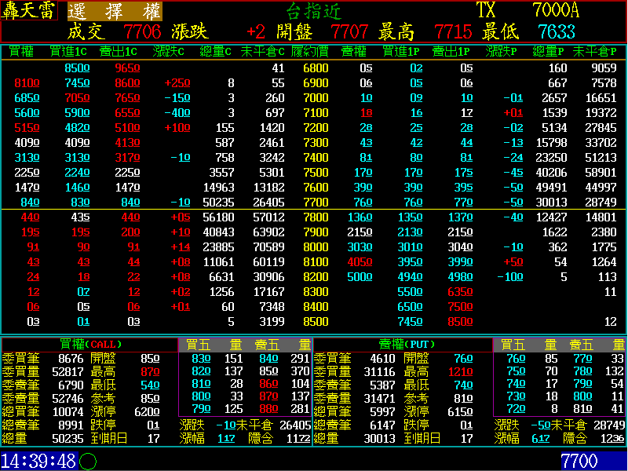Image resolution: width=628 pixels, height=471 pixels.
Task: Select the 8500 strike price row
Action: point(316,321)
